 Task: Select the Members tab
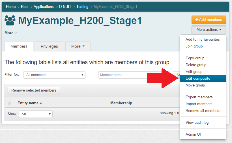click(19, 46)
